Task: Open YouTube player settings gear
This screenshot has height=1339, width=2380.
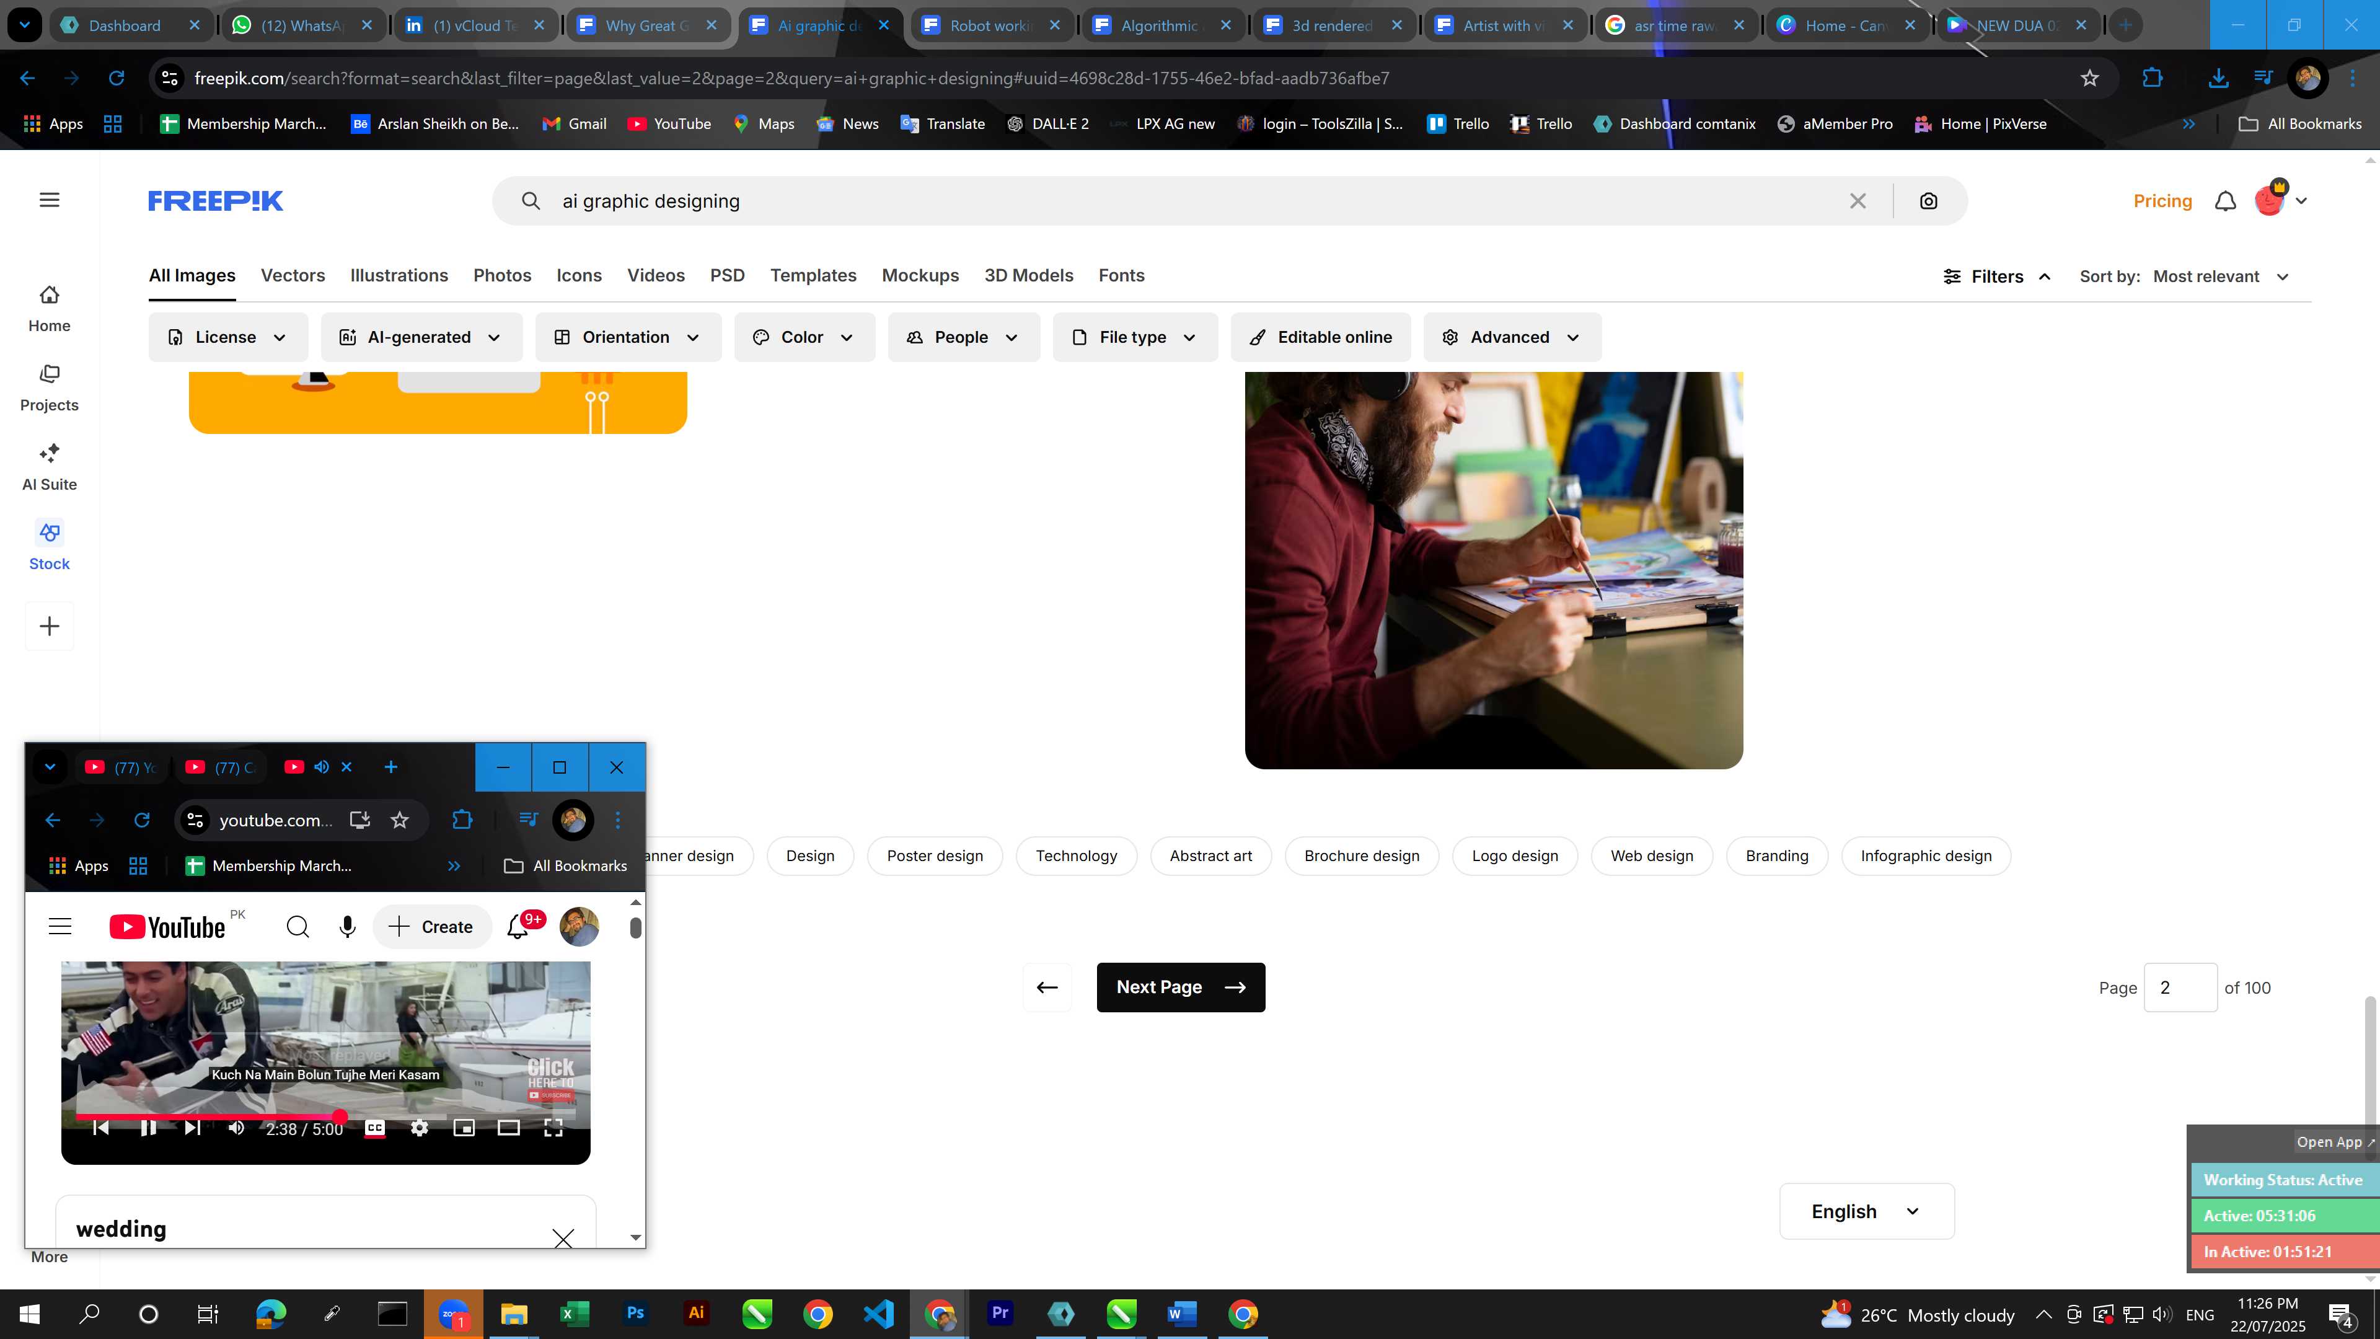Action: coord(420,1128)
